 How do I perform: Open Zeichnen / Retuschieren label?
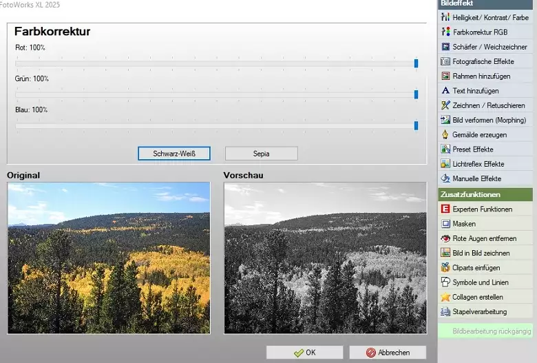[489, 105]
